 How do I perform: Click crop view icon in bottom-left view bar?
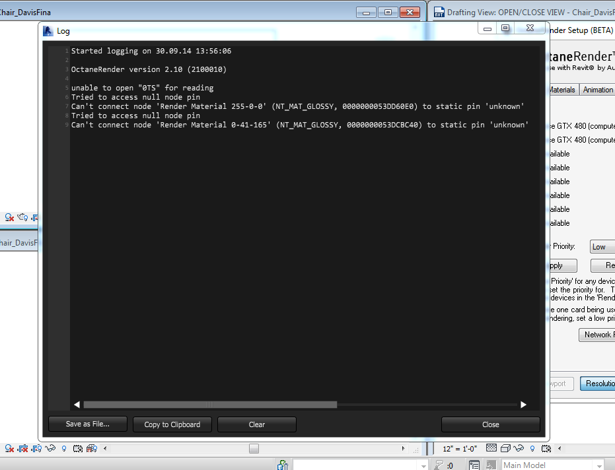(x=9, y=448)
